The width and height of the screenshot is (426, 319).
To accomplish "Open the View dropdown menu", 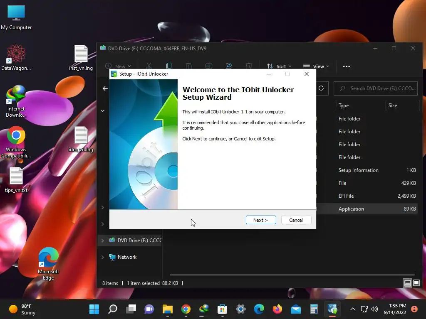I will 316,66.
